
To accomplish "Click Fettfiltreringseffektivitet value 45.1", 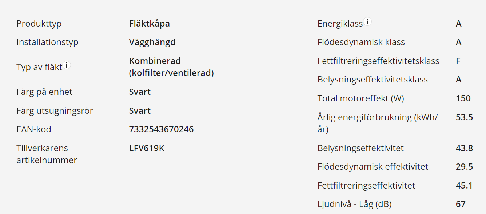I will pos(464,186).
